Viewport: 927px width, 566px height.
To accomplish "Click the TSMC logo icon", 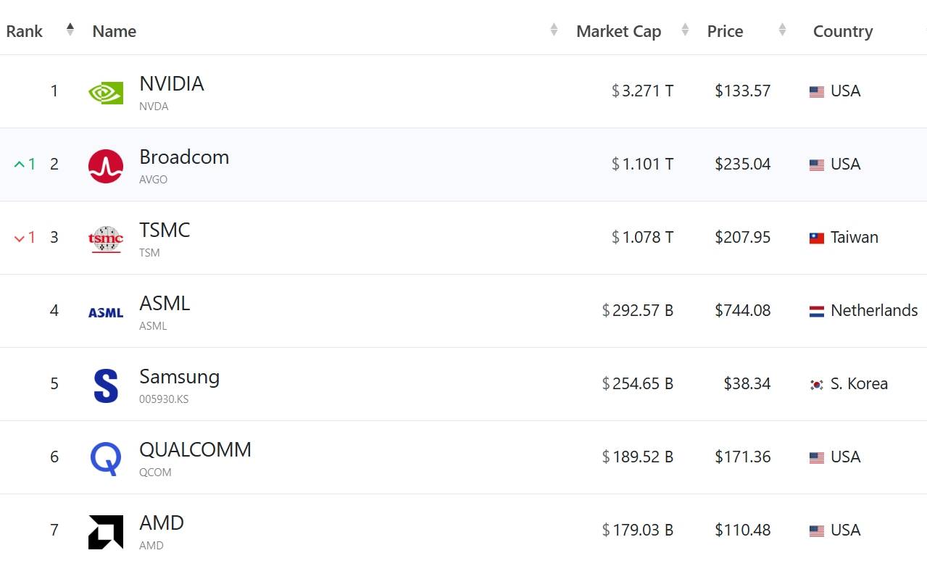I will (106, 239).
